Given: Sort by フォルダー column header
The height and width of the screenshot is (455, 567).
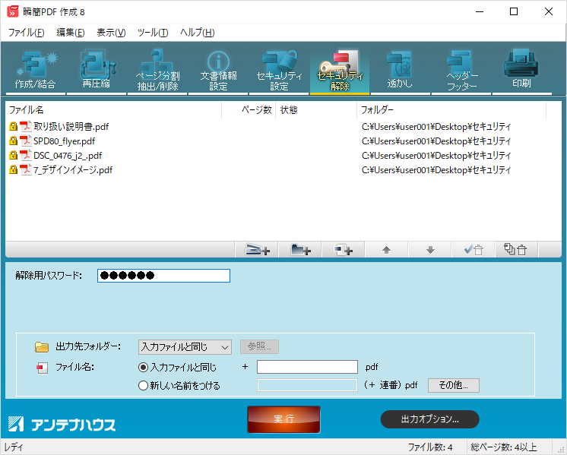Looking at the screenshot, I should tap(451, 110).
